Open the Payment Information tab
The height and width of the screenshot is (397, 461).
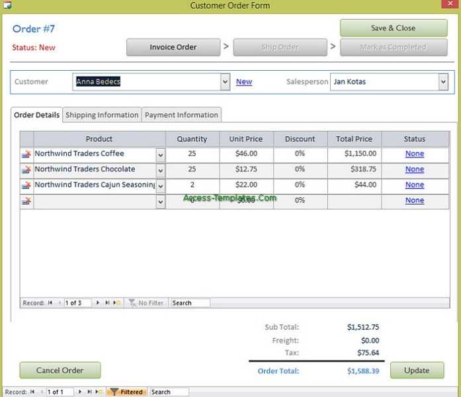(181, 115)
